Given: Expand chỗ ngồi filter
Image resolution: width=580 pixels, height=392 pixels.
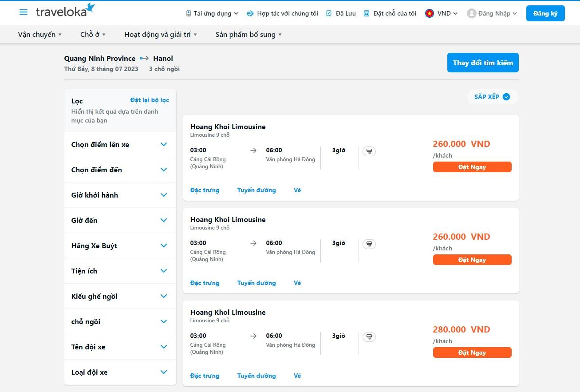Looking at the screenshot, I should tap(120, 321).
